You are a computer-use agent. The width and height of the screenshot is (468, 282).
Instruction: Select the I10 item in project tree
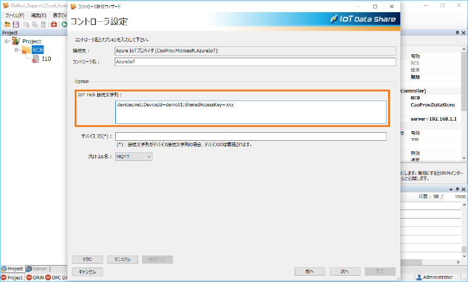click(x=47, y=59)
